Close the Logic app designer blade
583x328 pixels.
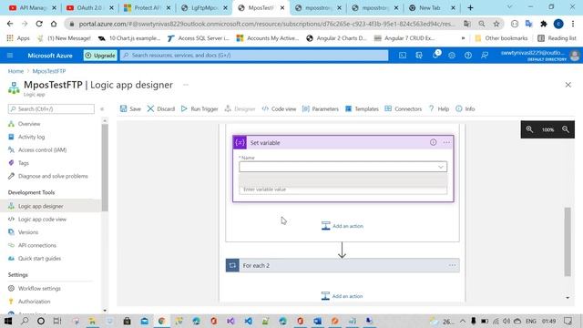pyautogui.click(x=568, y=85)
